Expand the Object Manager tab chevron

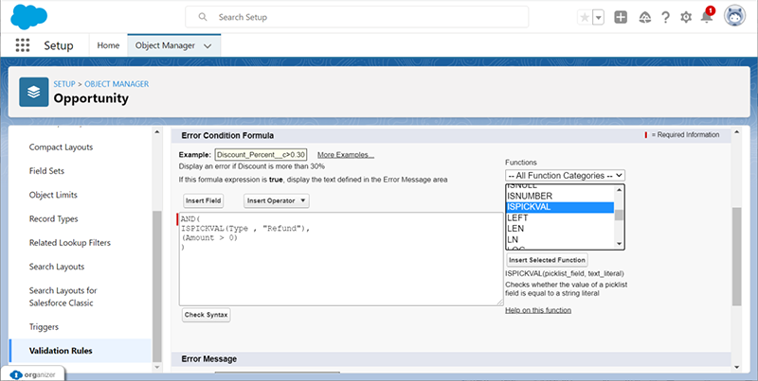tap(208, 45)
